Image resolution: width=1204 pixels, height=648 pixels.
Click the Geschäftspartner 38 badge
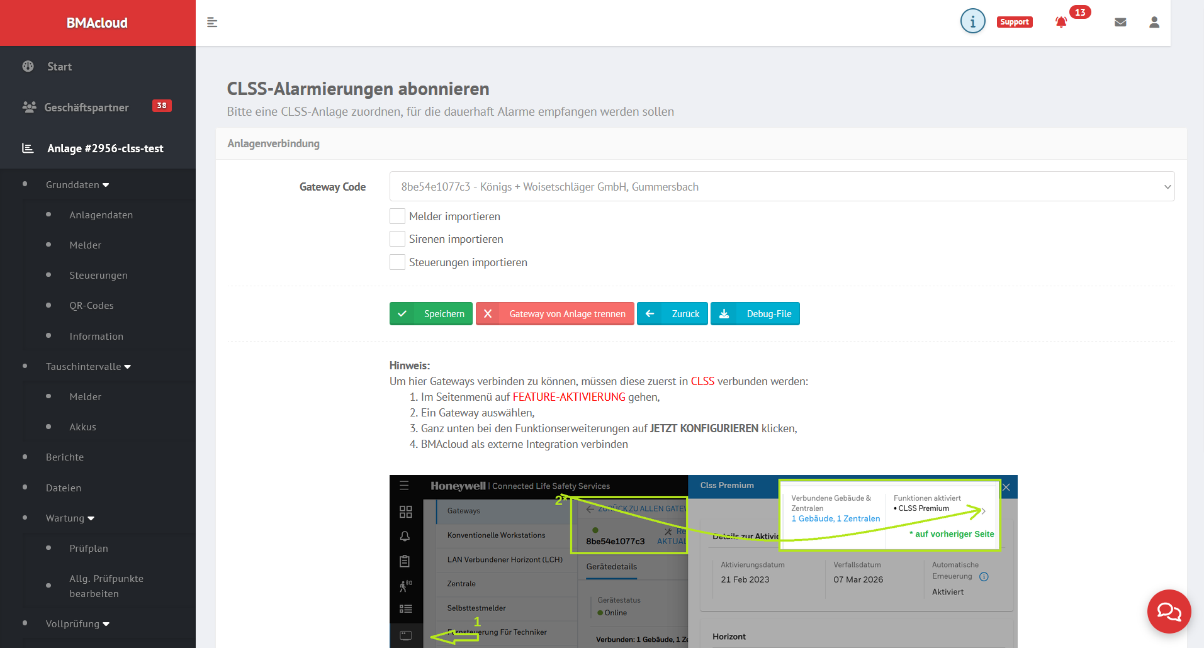(x=162, y=106)
